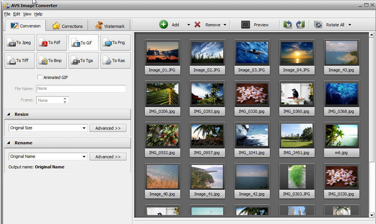Select the To Bmp format button
Image resolution: width=376 pixels, height=224 pixels.
[51, 60]
